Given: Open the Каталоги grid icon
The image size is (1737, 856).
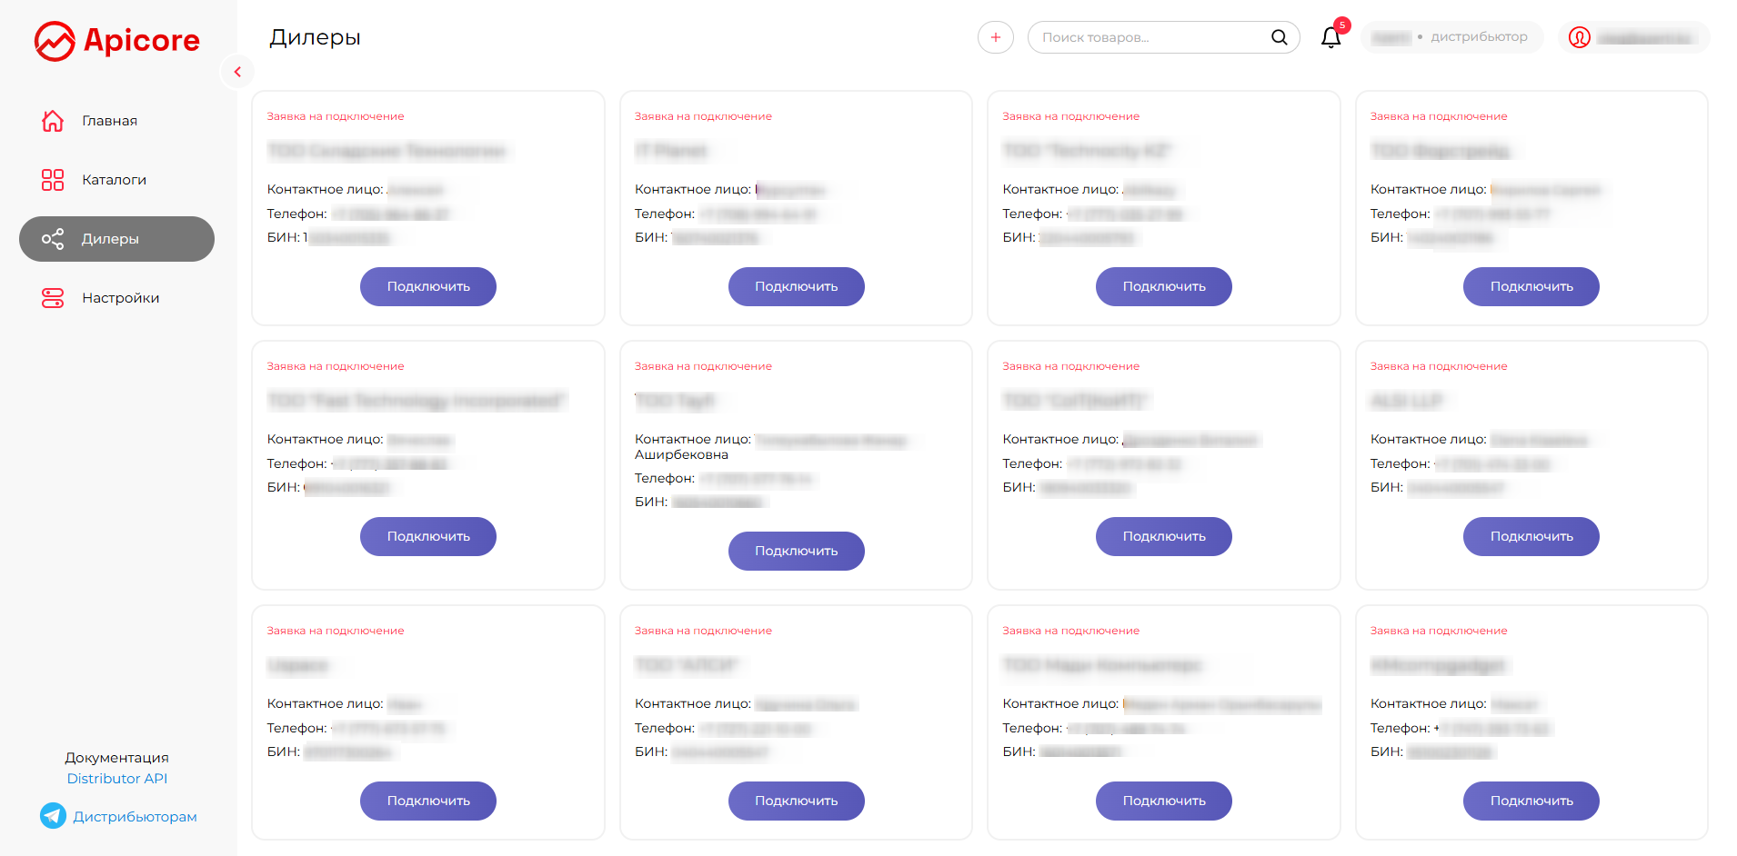Looking at the screenshot, I should pos(53,180).
